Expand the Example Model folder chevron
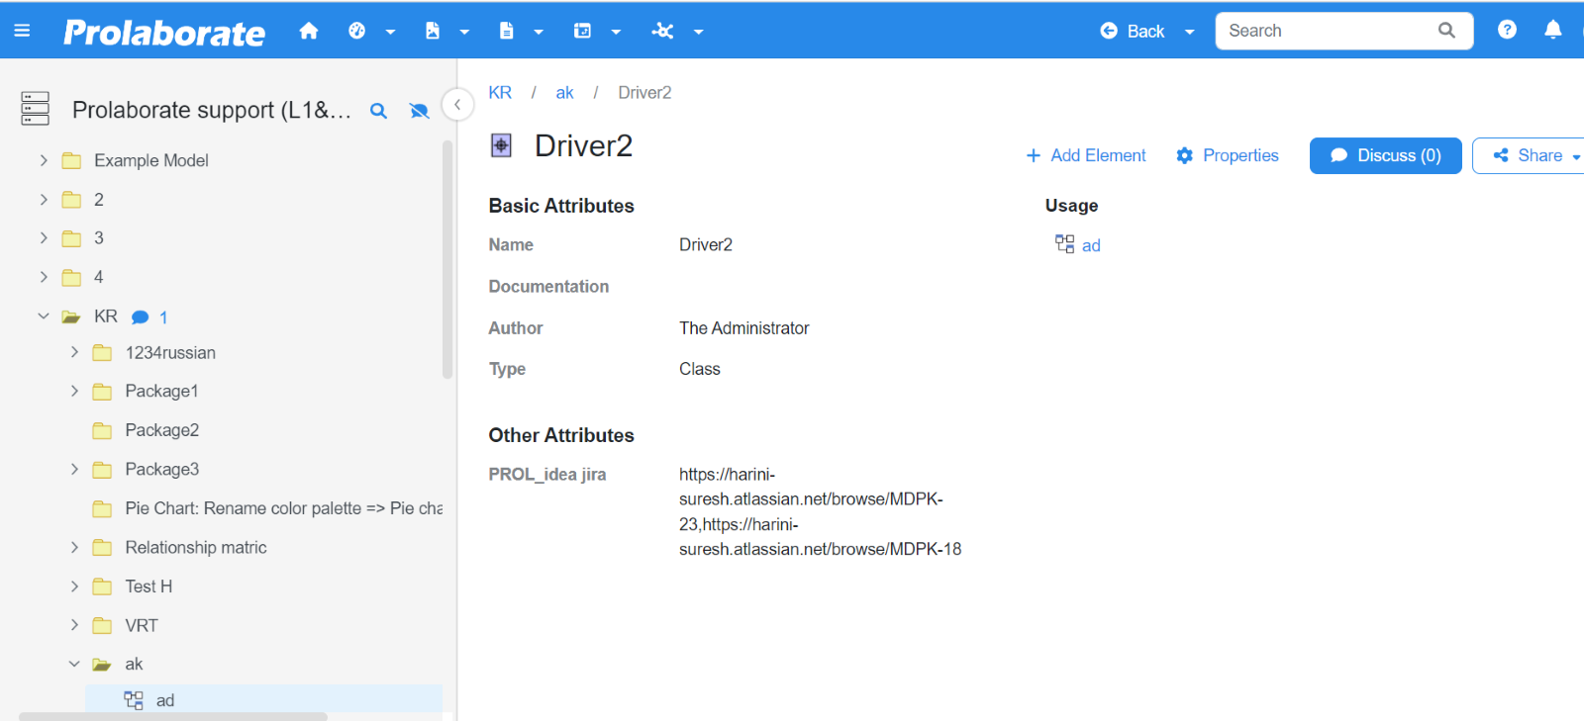This screenshot has width=1584, height=721. click(x=44, y=160)
